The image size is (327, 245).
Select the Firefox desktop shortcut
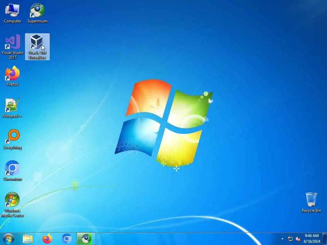click(x=12, y=76)
